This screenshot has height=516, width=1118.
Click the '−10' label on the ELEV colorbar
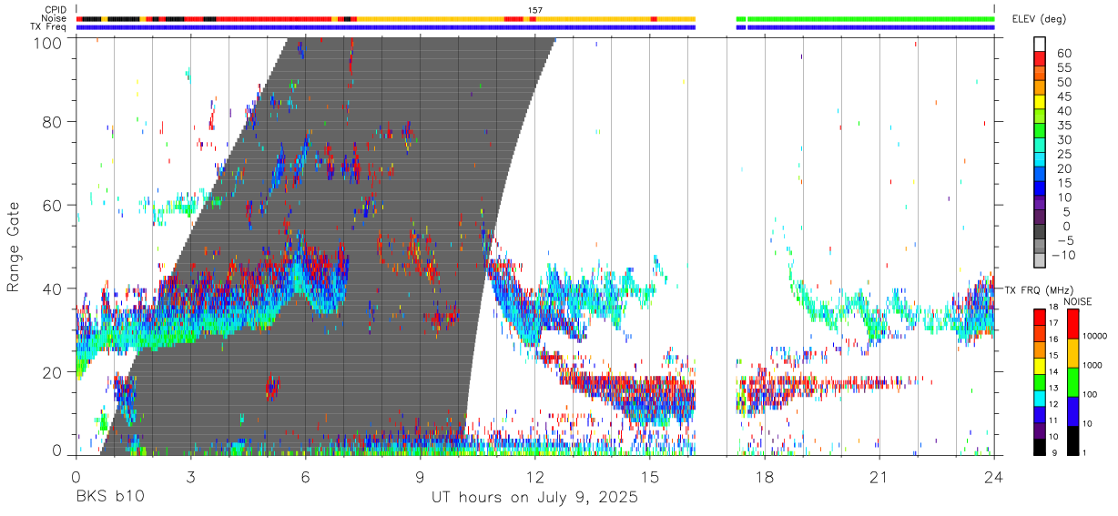coord(1064,256)
